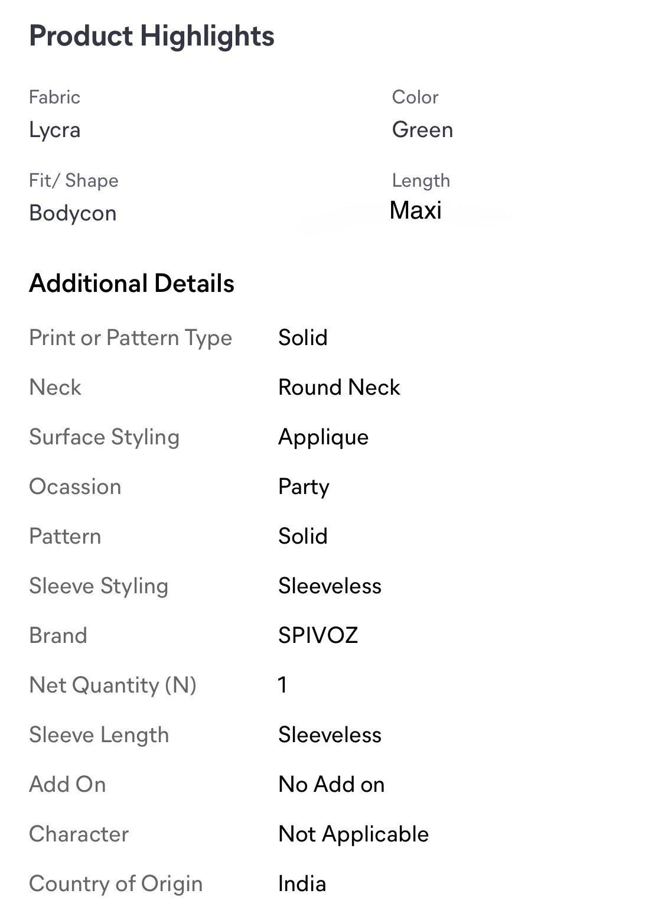Tap the Sleeve Styling label
Viewport: 645px width, 910px height.
[99, 586]
